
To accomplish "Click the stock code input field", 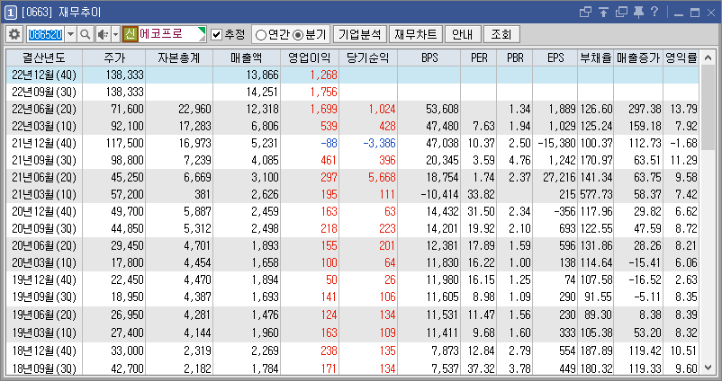I will click(x=46, y=34).
